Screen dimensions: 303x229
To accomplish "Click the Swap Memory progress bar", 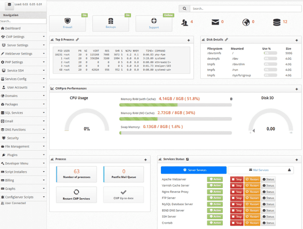I will pos(176,133).
